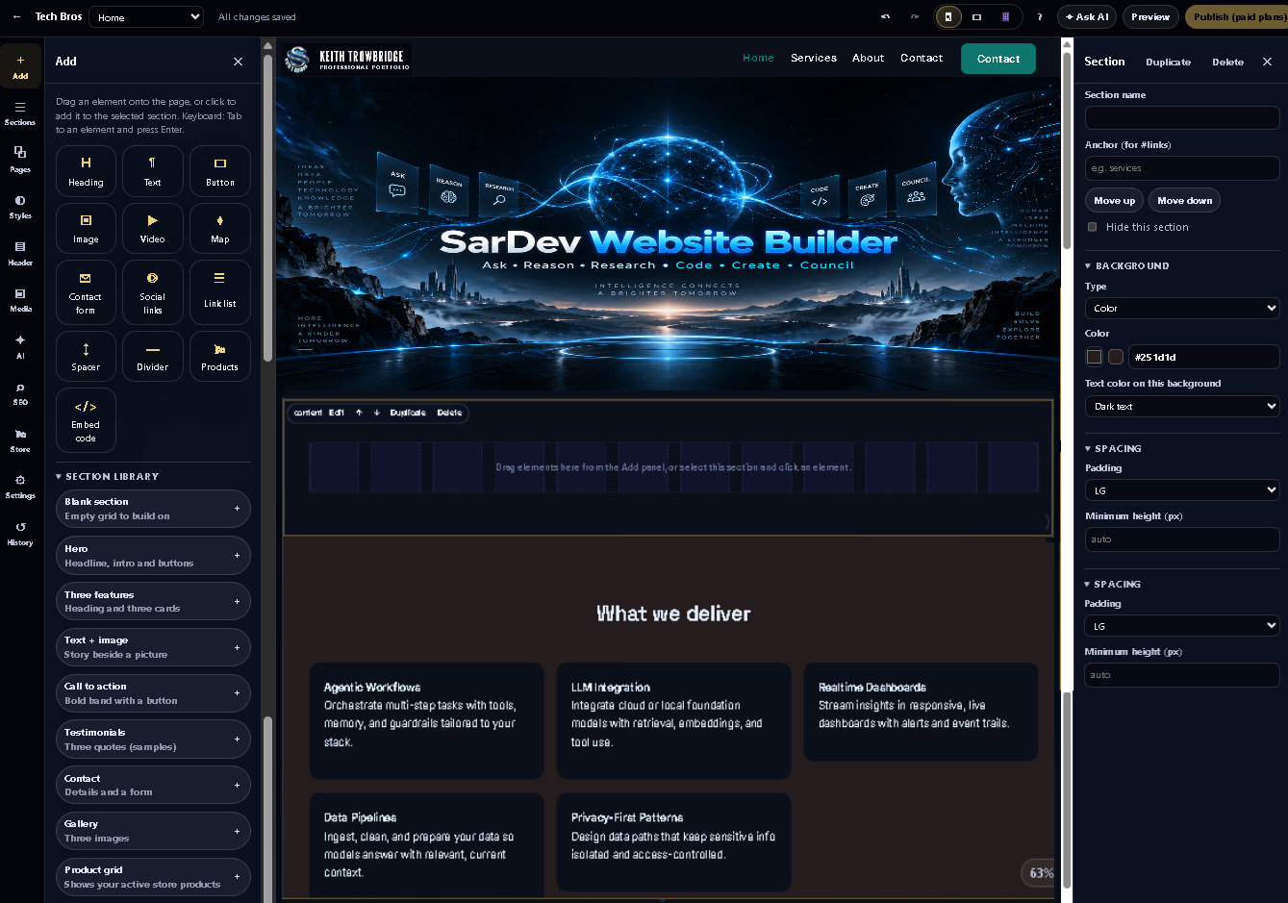
Task: Check the Hide this section checkbox
Action: (x=1092, y=227)
